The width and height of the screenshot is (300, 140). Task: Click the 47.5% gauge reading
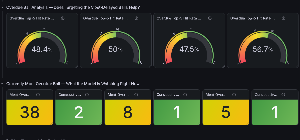click(189, 49)
